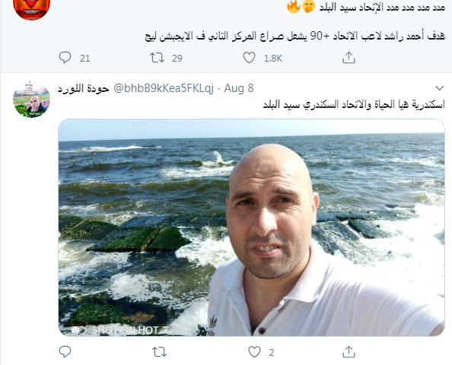Retweet the top tweet with 29 retweets
The height and width of the screenshot is (365, 452).
point(157,58)
